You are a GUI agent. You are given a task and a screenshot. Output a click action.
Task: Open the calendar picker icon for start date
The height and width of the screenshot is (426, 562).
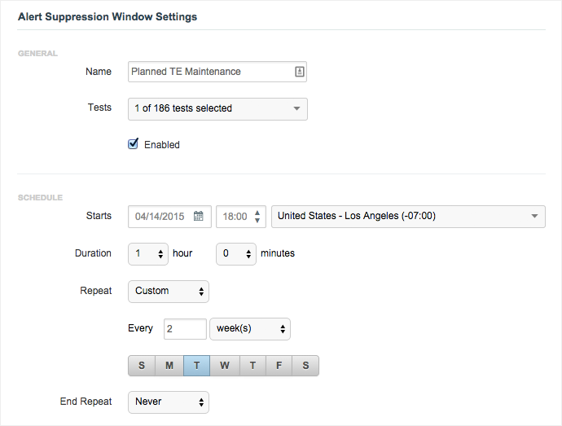[x=198, y=216]
